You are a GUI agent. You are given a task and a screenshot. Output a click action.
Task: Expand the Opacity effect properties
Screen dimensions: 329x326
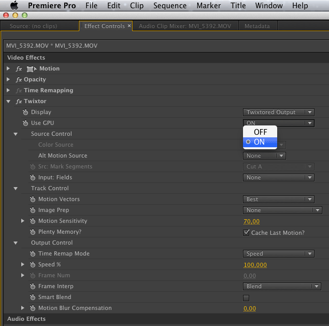pos(8,79)
